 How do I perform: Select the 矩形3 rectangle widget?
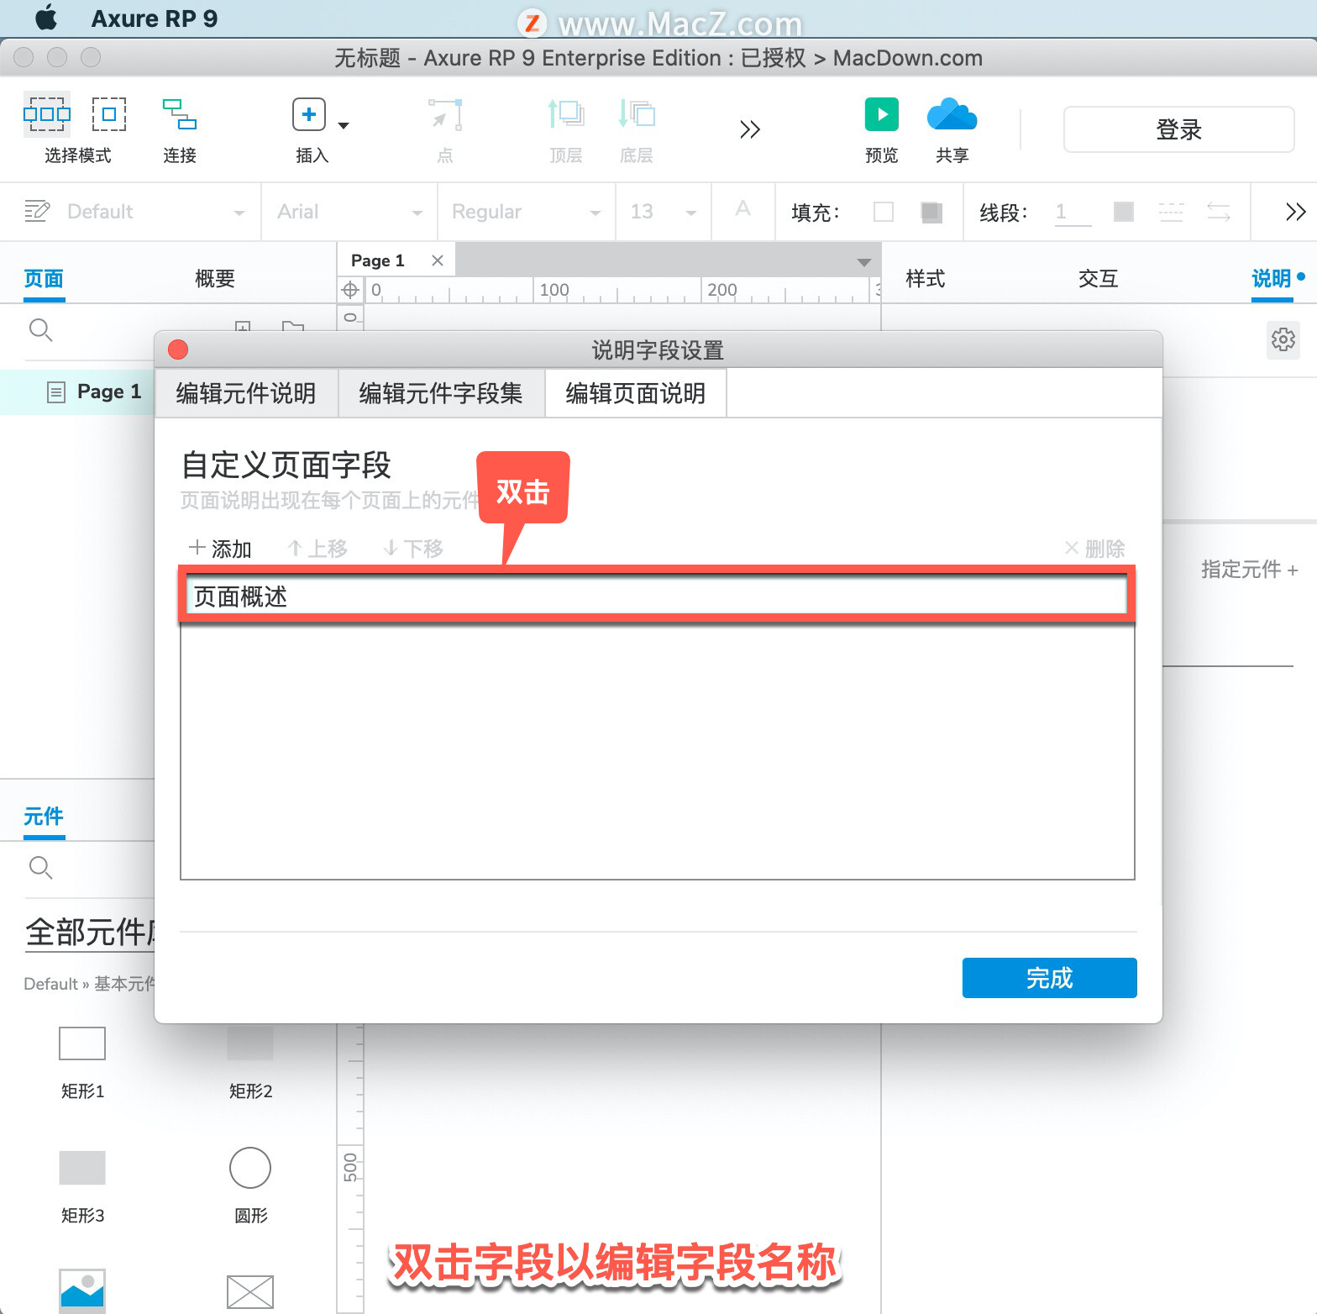(x=82, y=1168)
